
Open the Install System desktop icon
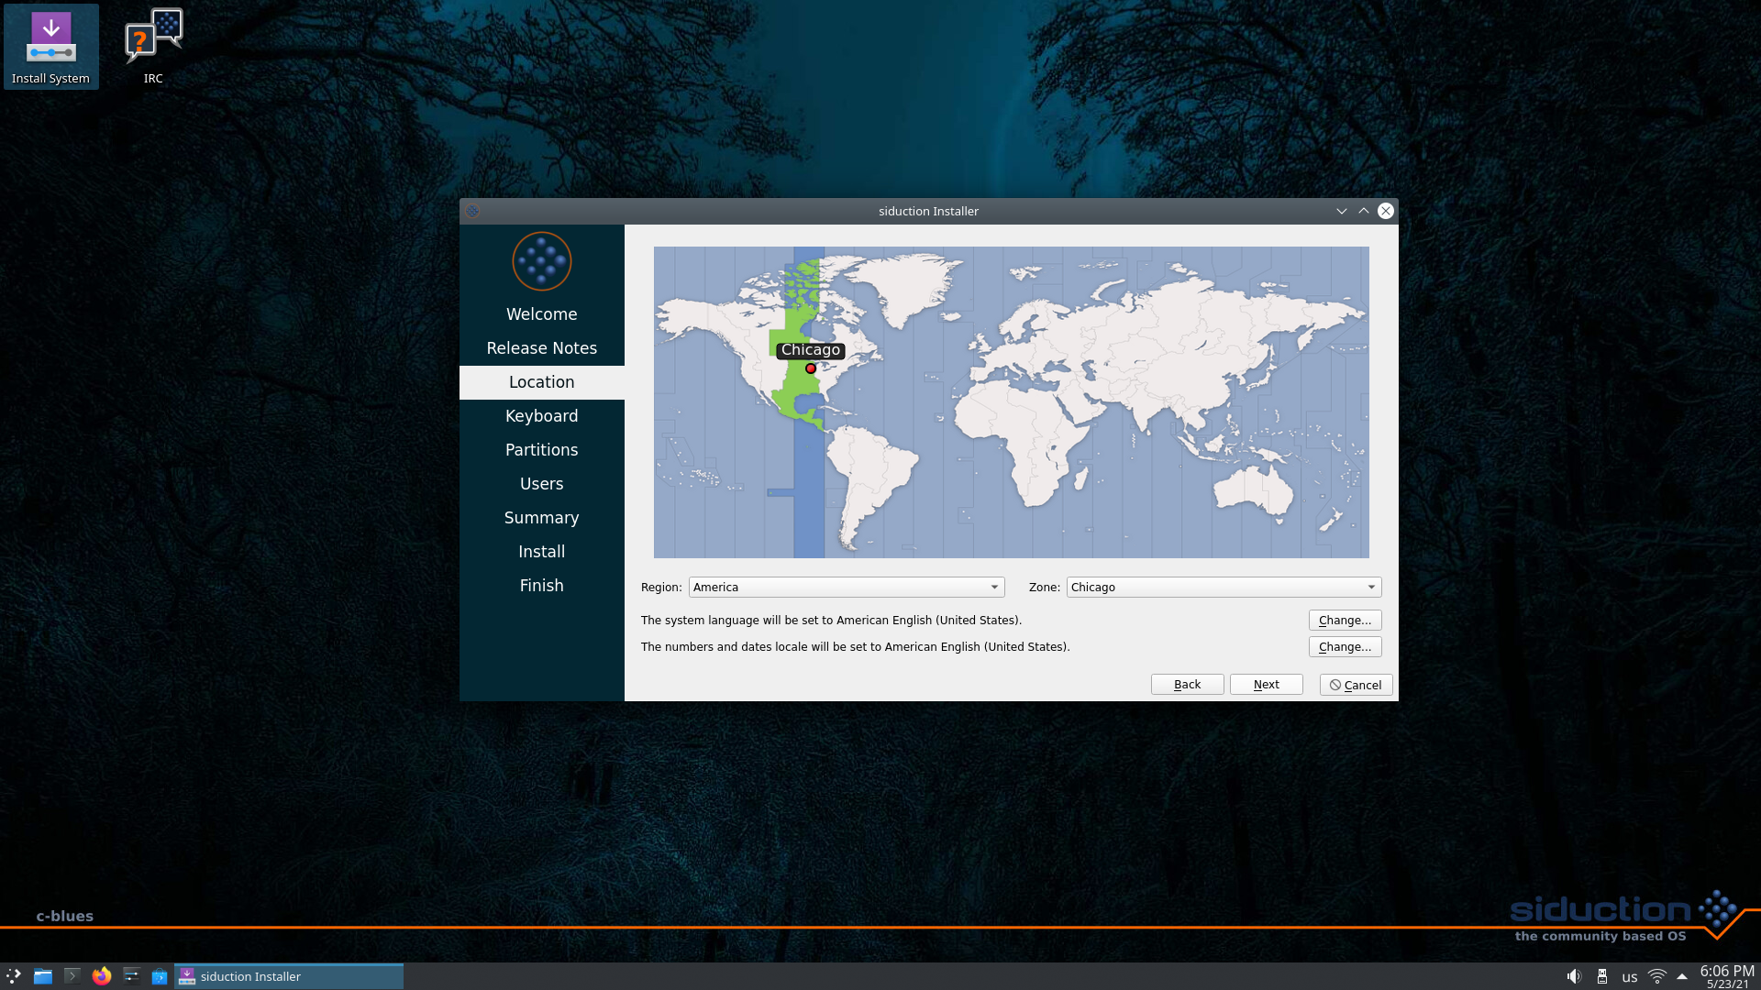click(x=50, y=47)
